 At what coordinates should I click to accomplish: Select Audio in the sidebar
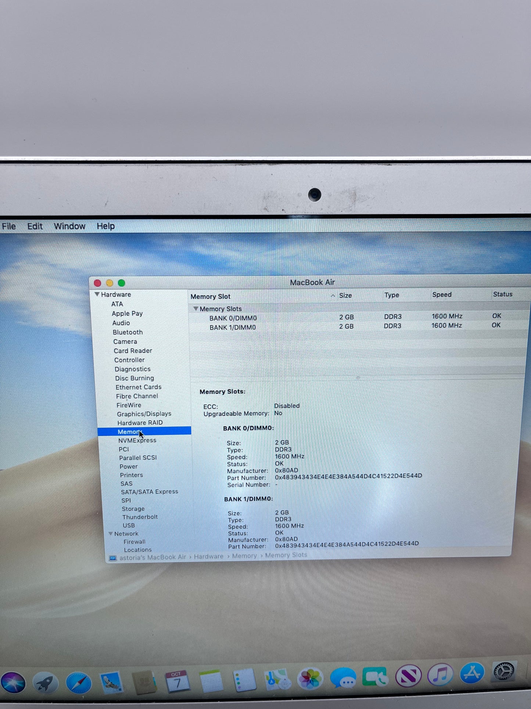(x=121, y=323)
